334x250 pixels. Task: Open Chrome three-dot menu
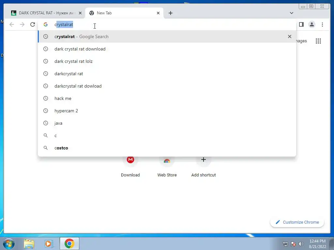tap(322, 24)
